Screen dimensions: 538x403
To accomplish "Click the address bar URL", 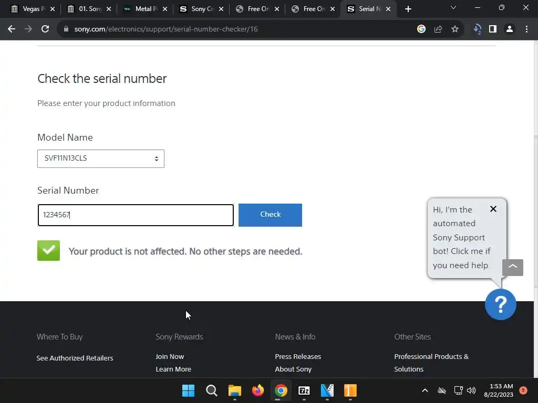I will click(166, 29).
